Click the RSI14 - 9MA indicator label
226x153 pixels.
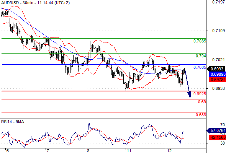coord(13,122)
